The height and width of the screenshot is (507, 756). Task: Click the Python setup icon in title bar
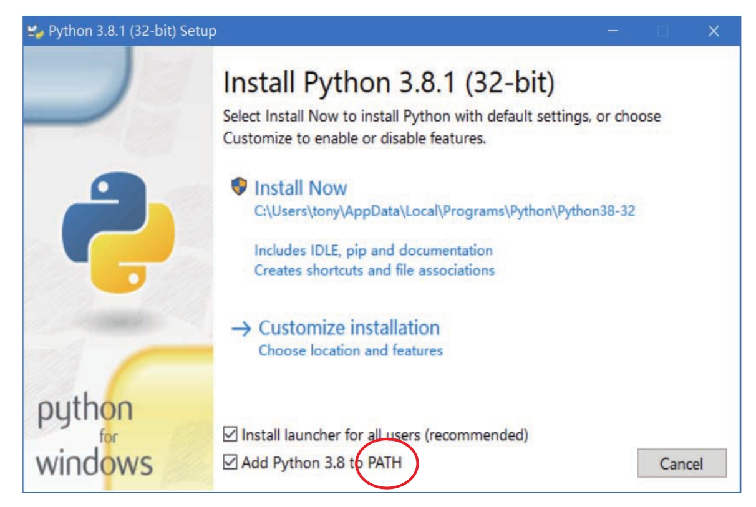(x=36, y=31)
